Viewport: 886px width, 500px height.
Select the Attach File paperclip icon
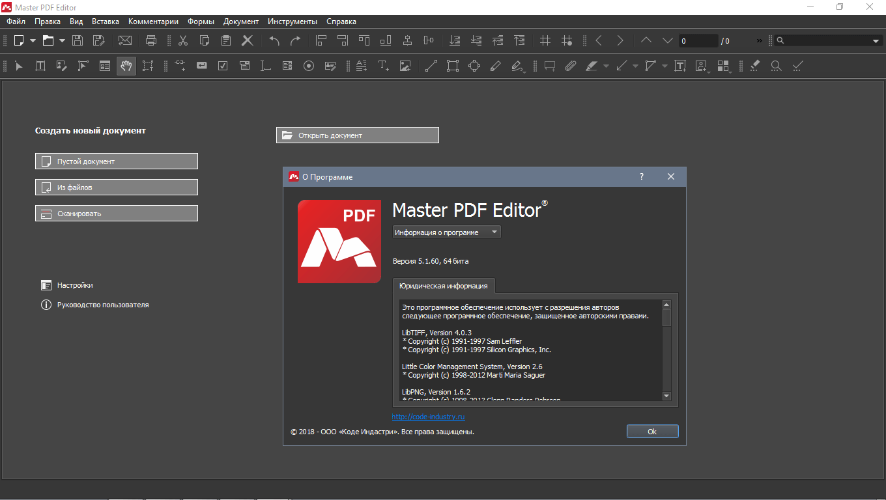[x=571, y=66]
